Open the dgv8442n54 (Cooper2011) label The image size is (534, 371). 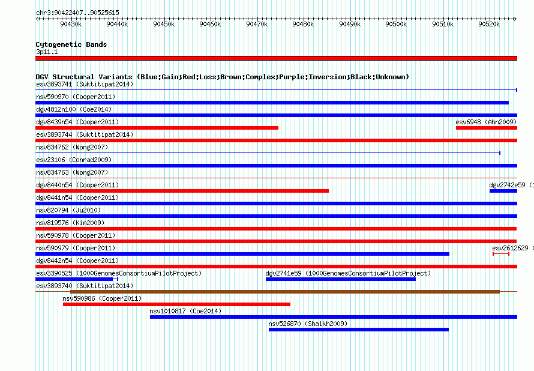pyautogui.click(x=77, y=261)
